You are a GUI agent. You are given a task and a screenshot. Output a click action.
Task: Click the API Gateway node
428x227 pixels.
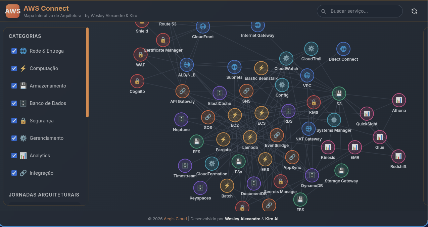coord(182,91)
